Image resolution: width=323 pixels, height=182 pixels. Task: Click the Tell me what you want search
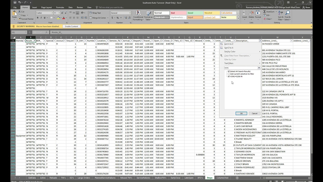click(x=110, y=7)
